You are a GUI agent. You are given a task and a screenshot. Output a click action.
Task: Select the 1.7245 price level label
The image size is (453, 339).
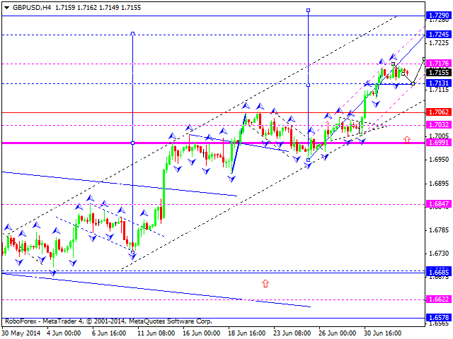coord(437,34)
